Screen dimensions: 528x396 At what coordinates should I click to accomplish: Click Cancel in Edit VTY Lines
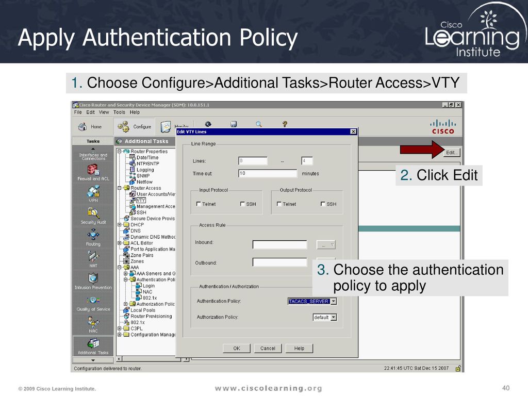[268, 348]
